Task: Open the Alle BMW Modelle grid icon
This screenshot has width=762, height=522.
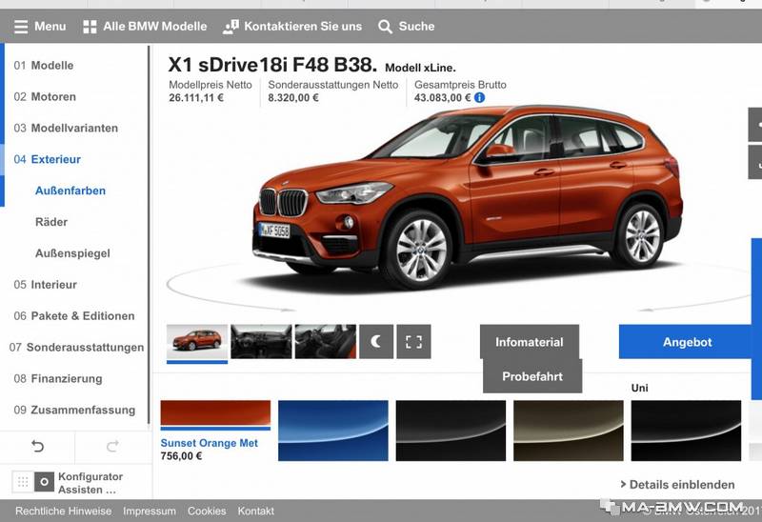Action: point(90,27)
